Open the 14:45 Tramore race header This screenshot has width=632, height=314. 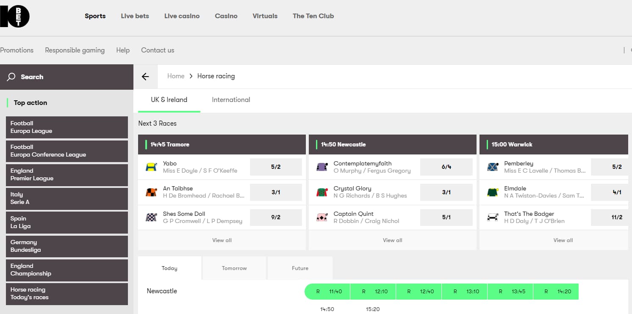tap(222, 144)
